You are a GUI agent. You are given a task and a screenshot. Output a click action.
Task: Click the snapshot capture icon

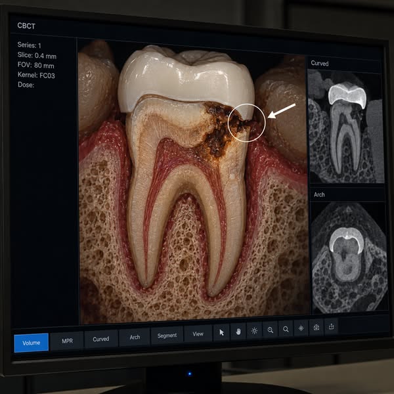point(317,327)
